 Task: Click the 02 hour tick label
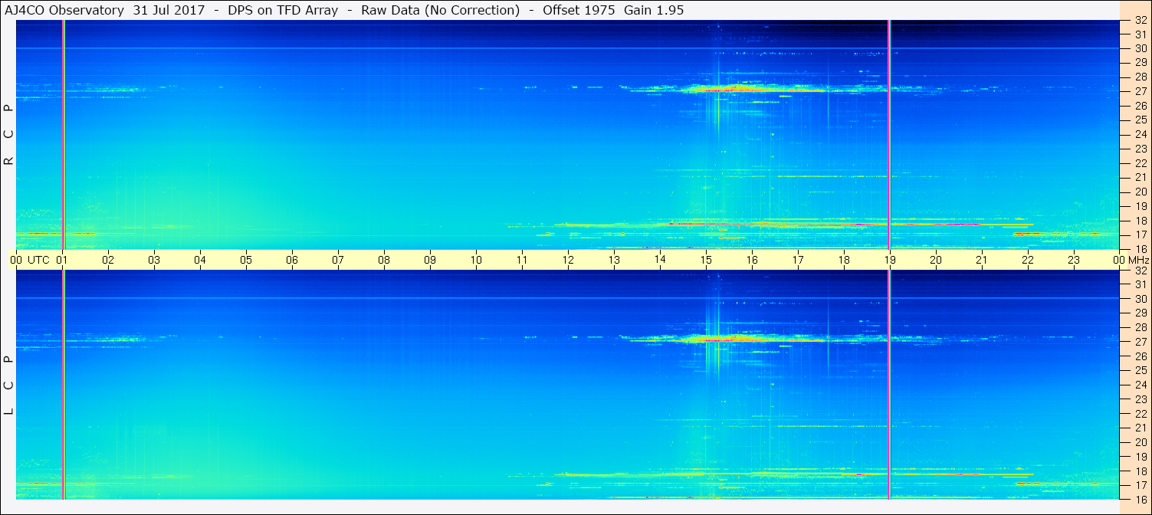[108, 260]
